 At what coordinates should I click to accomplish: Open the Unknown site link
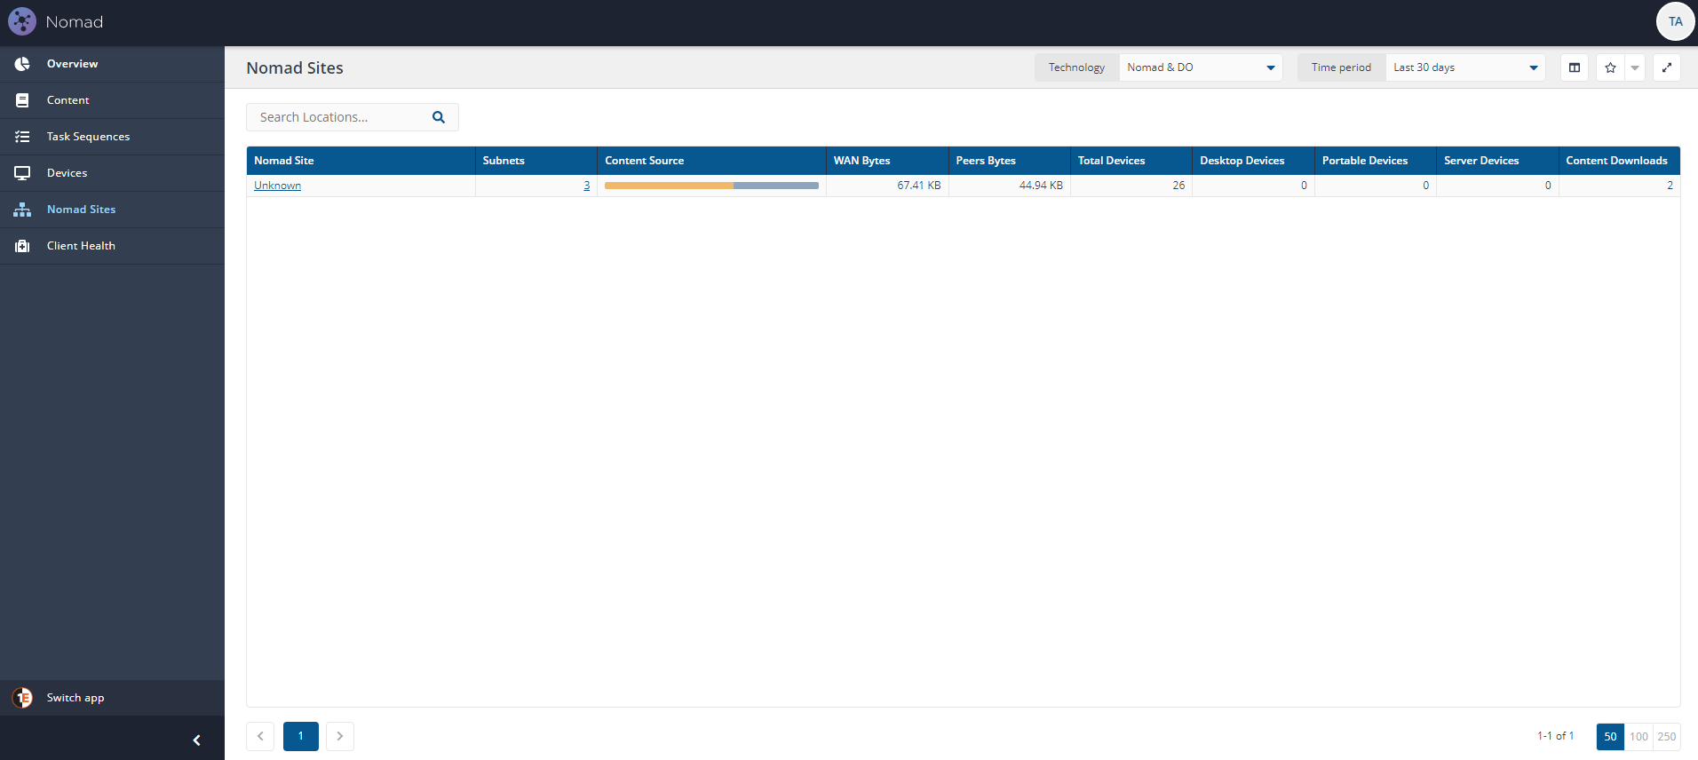pos(277,186)
